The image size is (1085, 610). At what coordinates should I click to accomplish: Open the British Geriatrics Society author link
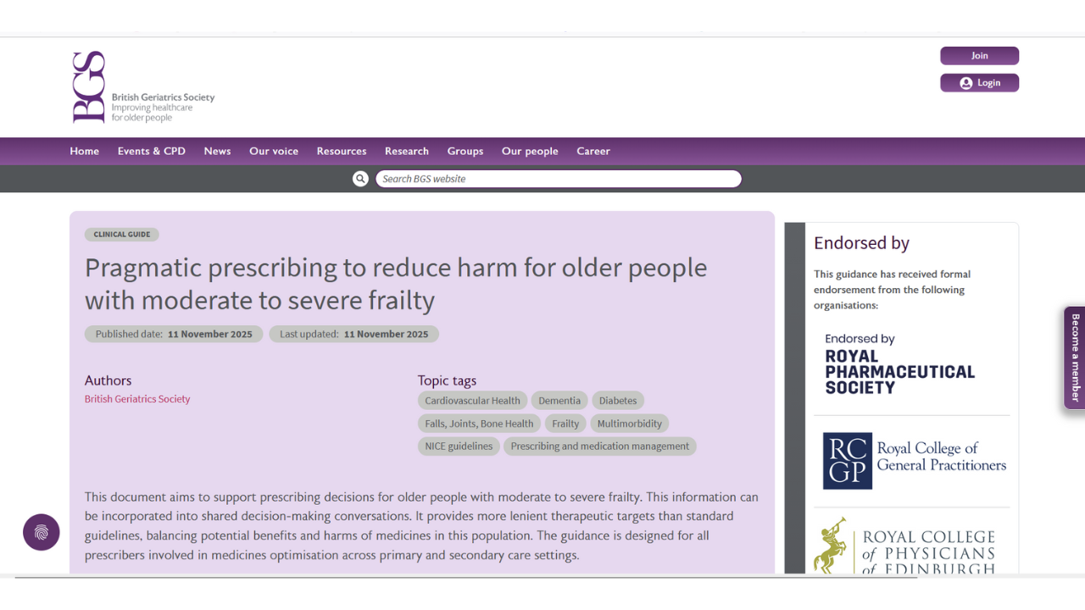[x=136, y=398]
